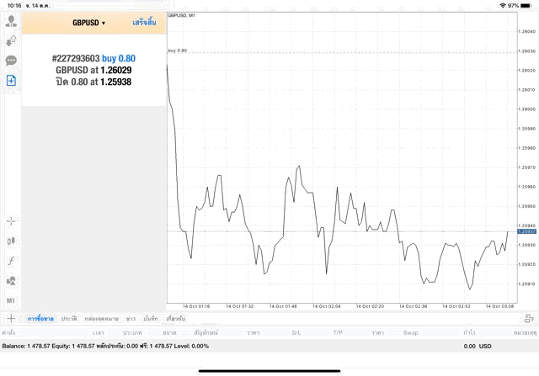Tap the T/P column header
The height and width of the screenshot is (376, 539).
[x=338, y=332]
